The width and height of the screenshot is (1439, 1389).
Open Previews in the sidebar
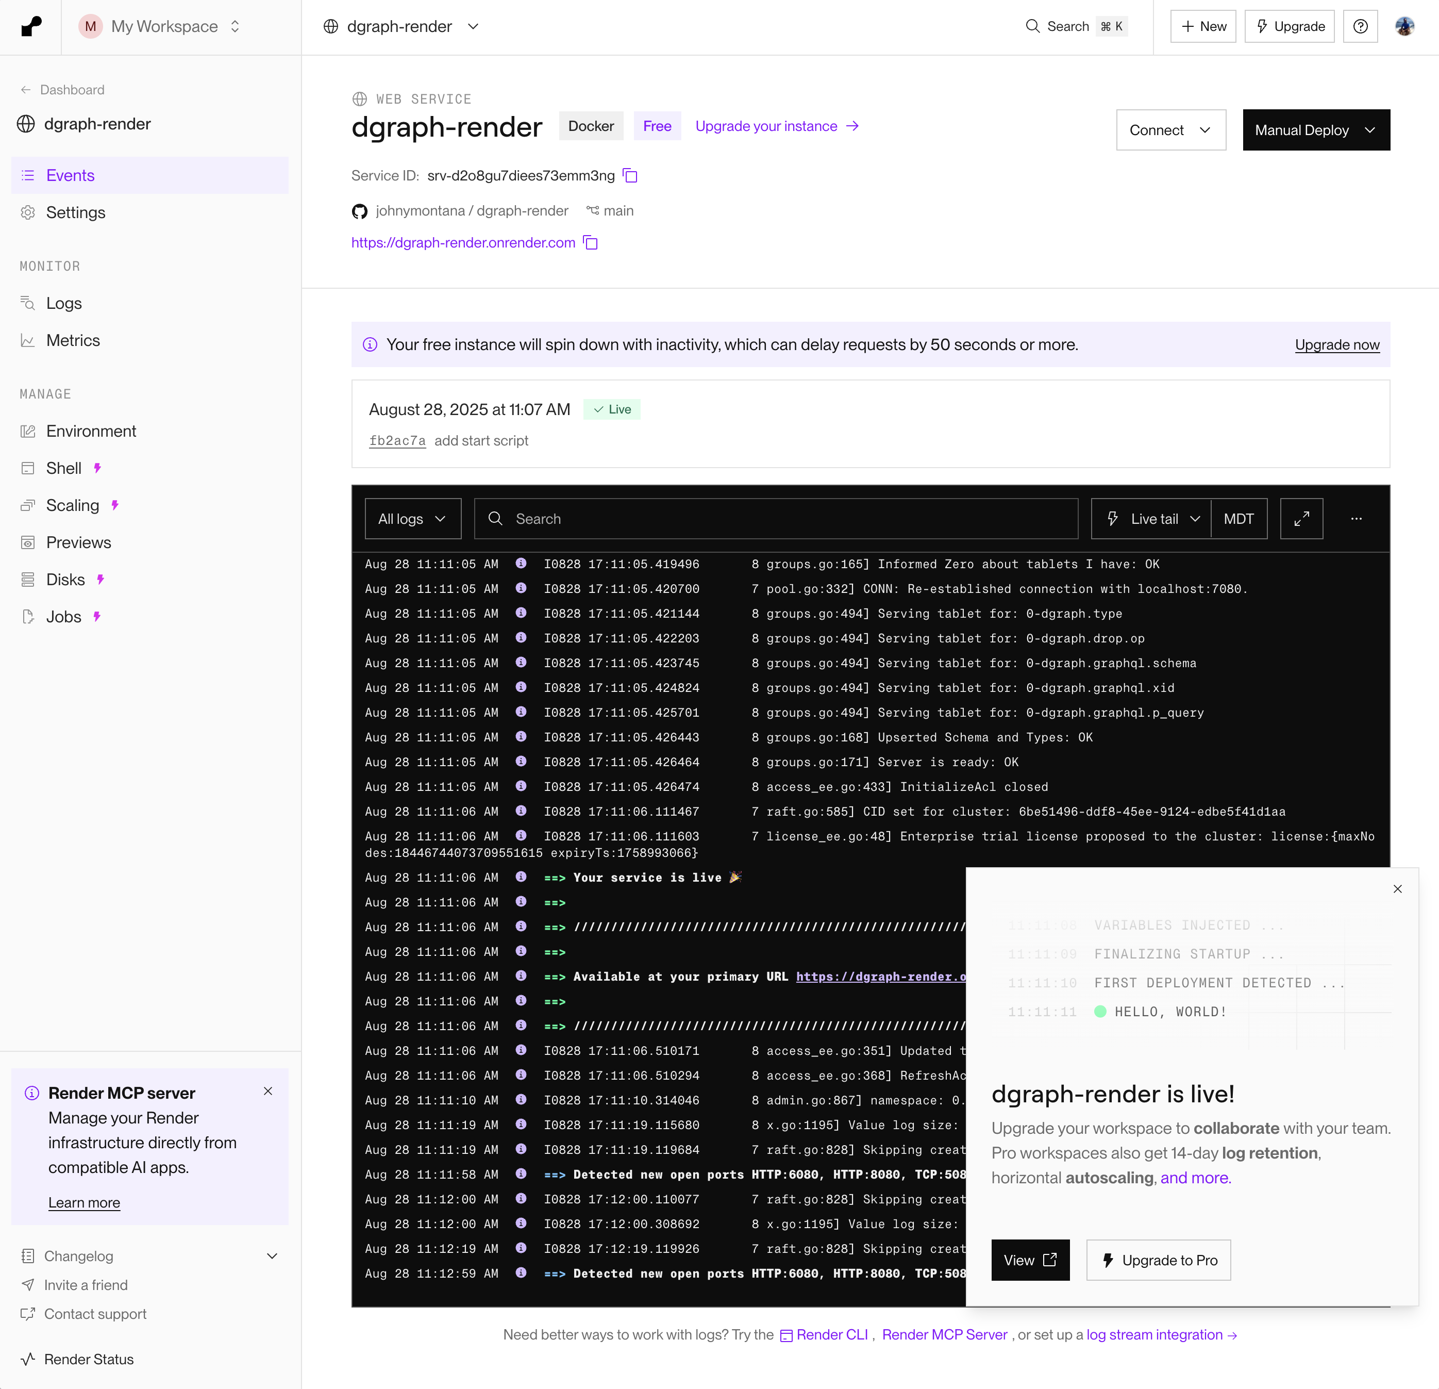coord(150,542)
